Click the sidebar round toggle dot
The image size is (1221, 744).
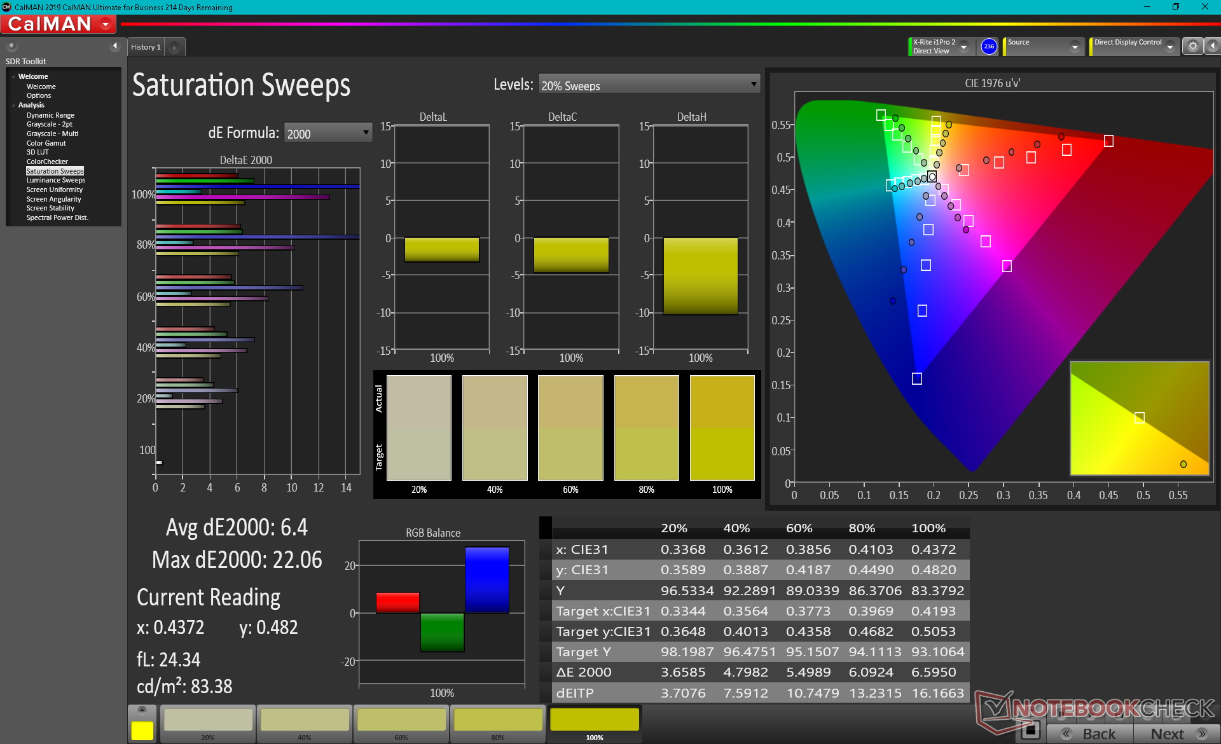(x=11, y=46)
